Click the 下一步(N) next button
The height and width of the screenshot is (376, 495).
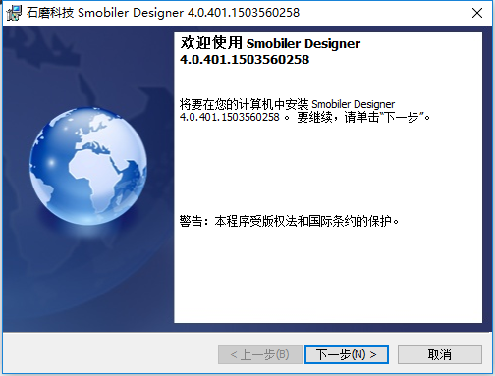pos(347,354)
